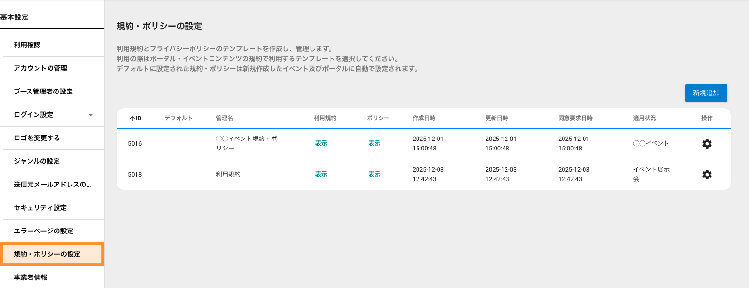Click イベント展示会 適用状況 cell
The image size is (749, 288).
(651, 174)
